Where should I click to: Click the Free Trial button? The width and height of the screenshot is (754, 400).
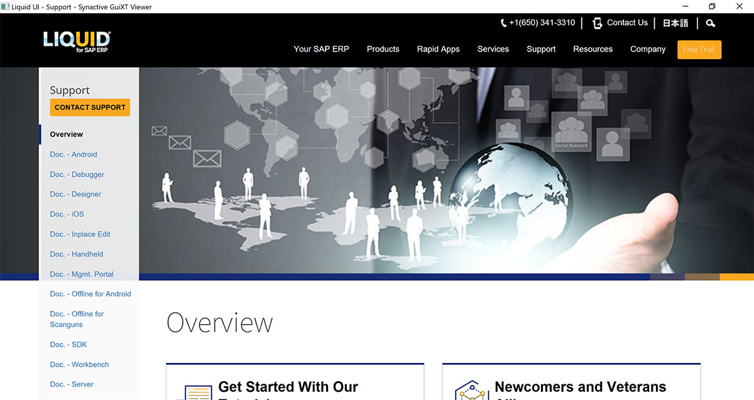699,50
